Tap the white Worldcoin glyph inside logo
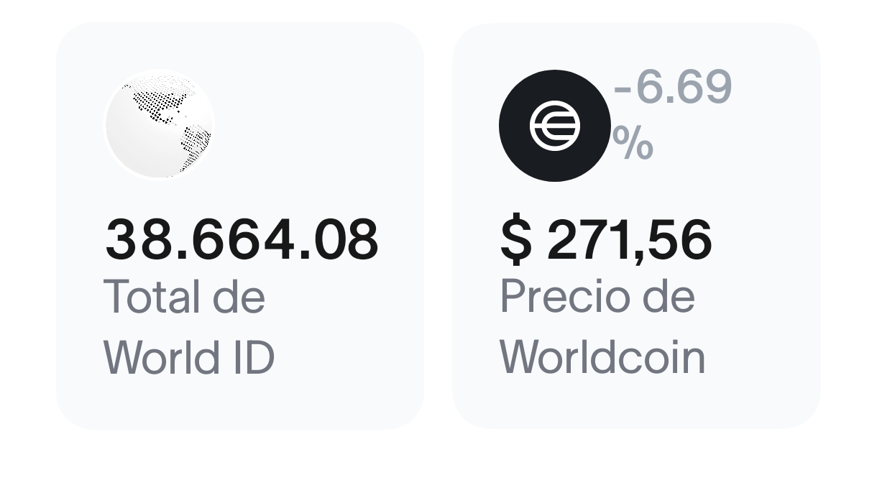Screen dimensions: 877x493 click(x=554, y=126)
